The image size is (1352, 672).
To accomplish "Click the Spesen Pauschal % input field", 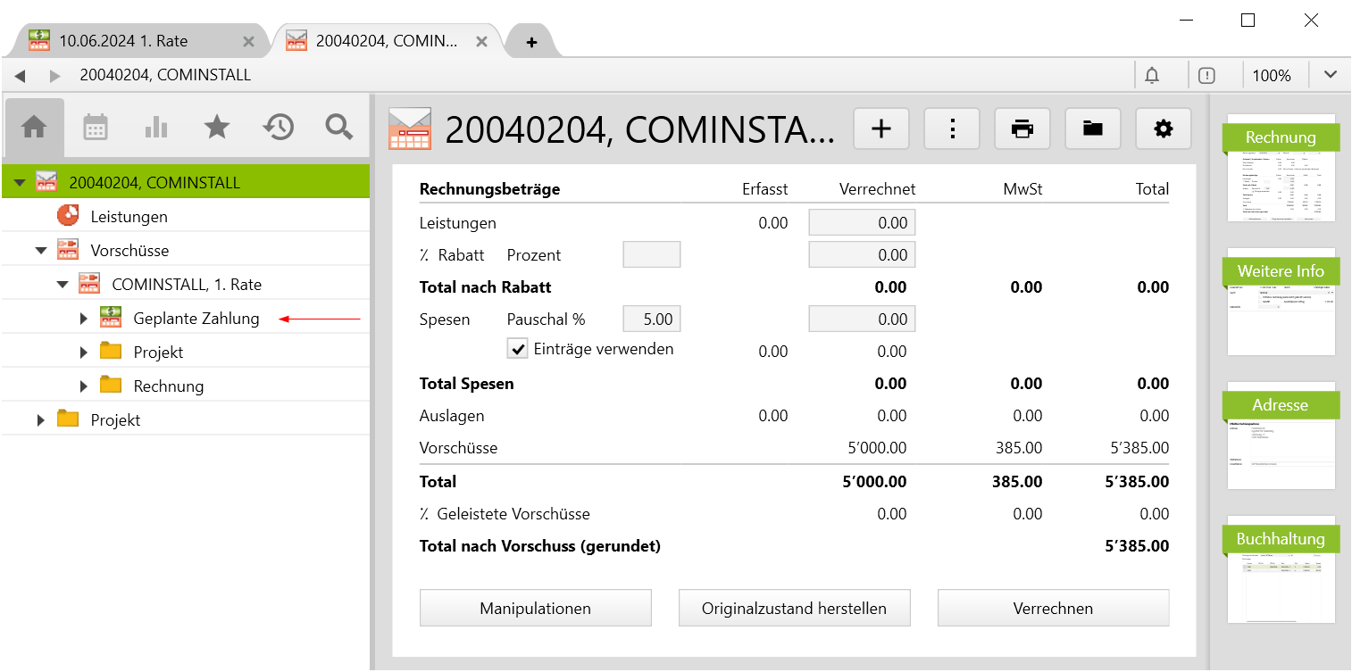I will coord(651,319).
